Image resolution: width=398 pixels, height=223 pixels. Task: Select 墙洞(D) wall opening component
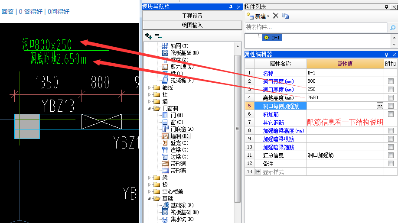tap(176, 136)
